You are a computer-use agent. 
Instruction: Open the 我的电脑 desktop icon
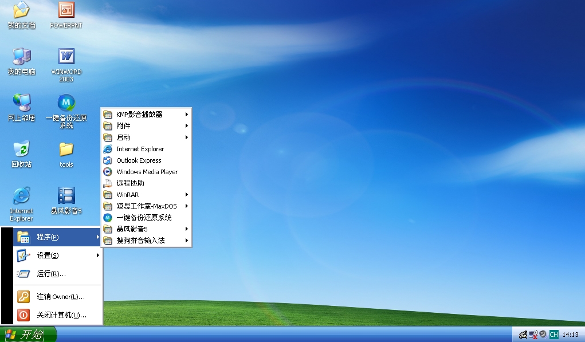[x=22, y=57]
